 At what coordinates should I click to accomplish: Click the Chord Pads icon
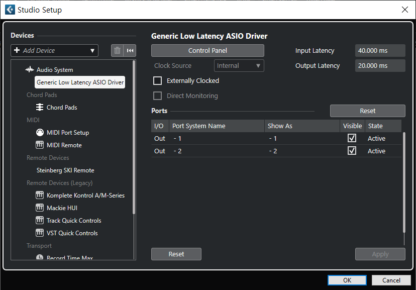pos(40,107)
